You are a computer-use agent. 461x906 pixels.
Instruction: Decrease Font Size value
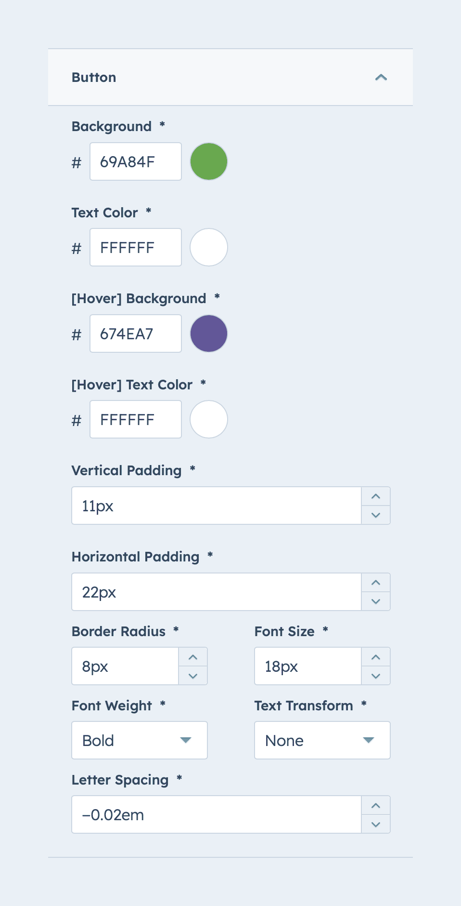point(376,676)
